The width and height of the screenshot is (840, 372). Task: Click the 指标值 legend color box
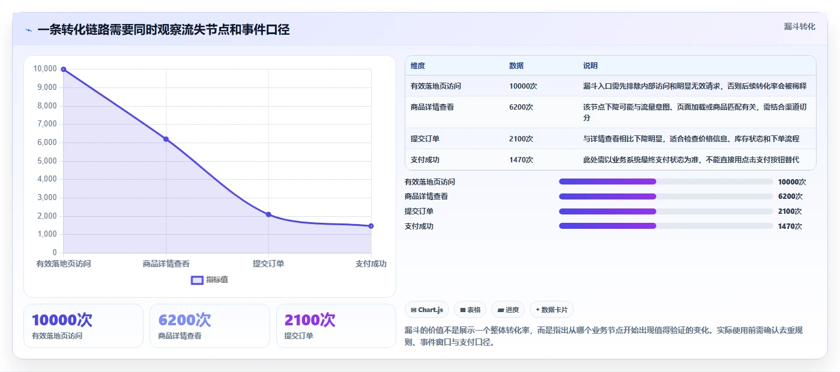point(197,280)
